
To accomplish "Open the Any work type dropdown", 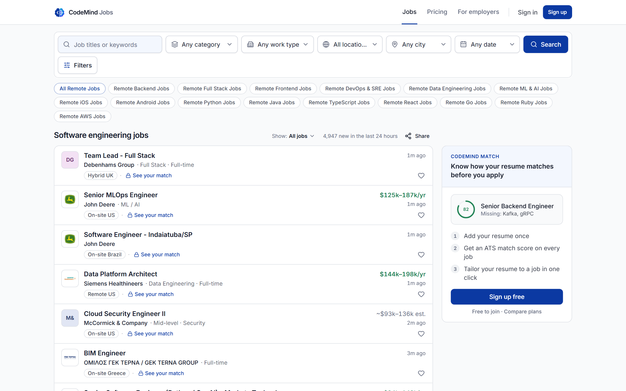I will pyautogui.click(x=277, y=44).
